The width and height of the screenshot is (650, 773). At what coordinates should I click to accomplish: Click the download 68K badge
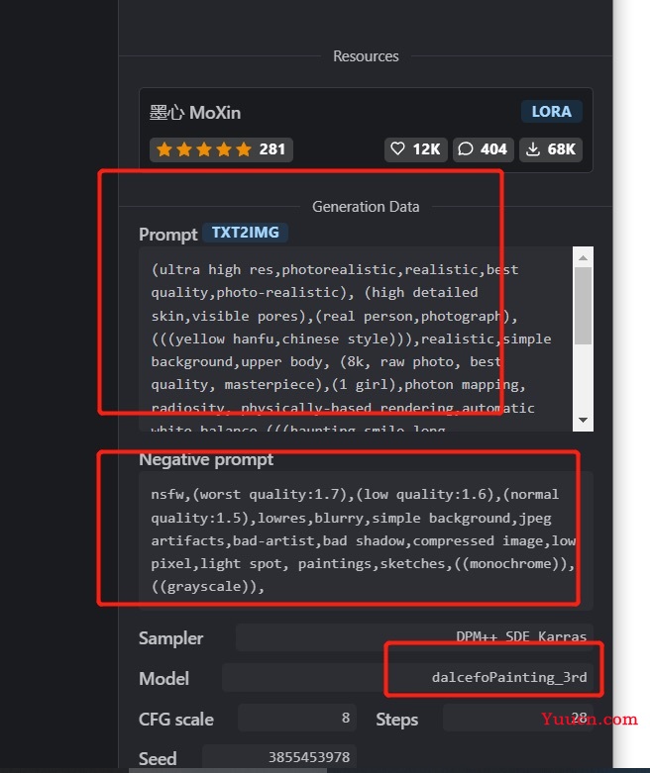point(551,149)
